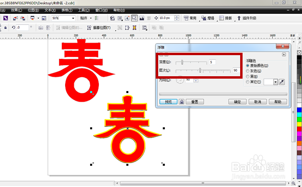Click the publish icon before zoom box
The image size is (302, 187).
33,18
